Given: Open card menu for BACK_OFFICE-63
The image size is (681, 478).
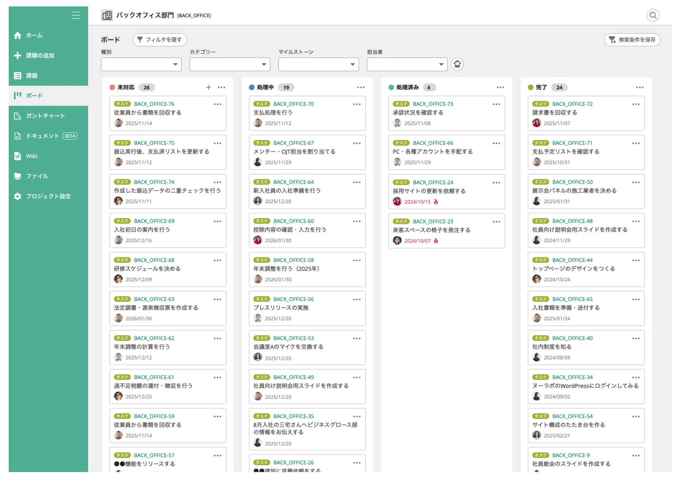Looking at the screenshot, I should [218, 300].
